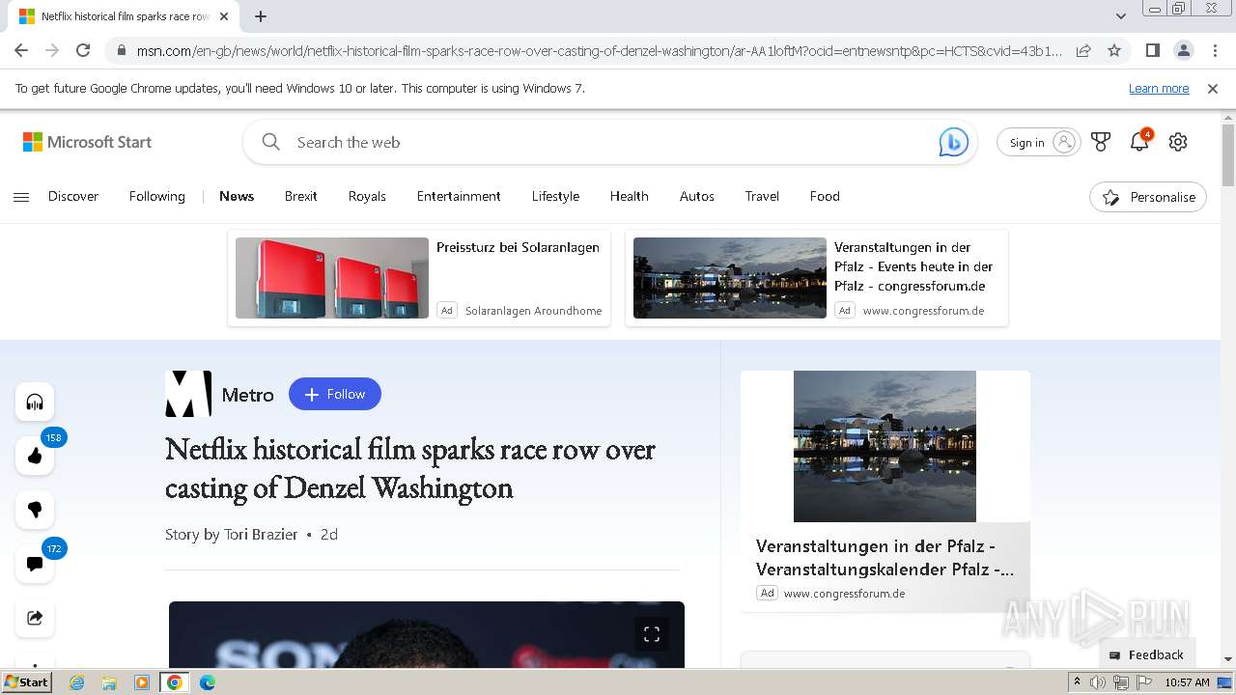Open the Autos section
The image size is (1236, 695).
[x=697, y=196]
